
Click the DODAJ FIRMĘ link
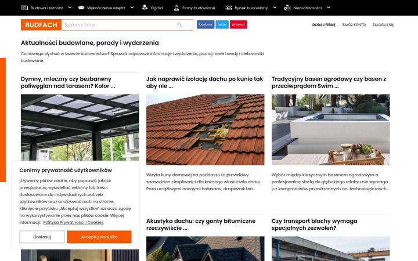click(323, 25)
